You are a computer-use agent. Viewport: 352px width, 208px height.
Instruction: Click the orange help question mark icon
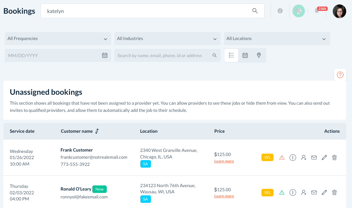point(340,75)
